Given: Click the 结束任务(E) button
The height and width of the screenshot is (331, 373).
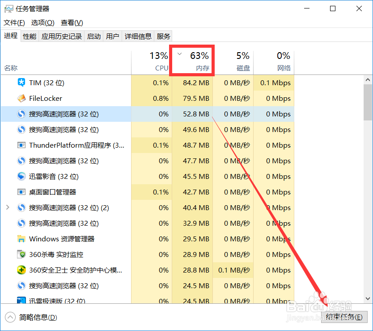Looking at the screenshot, I should [344, 317].
